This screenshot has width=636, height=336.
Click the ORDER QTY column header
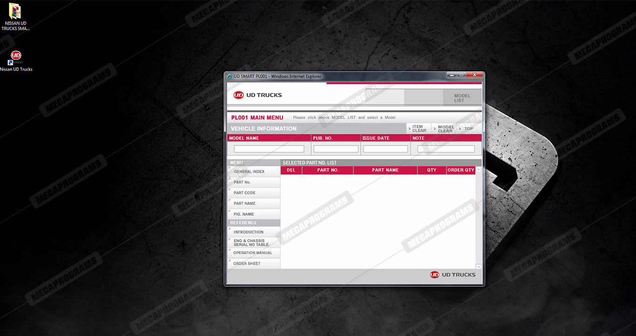pyautogui.click(x=461, y=170)
